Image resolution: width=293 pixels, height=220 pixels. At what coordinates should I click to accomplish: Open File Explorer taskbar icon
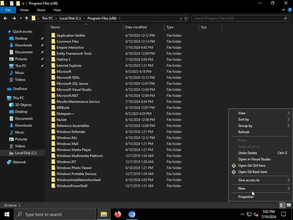click(104, 214)
